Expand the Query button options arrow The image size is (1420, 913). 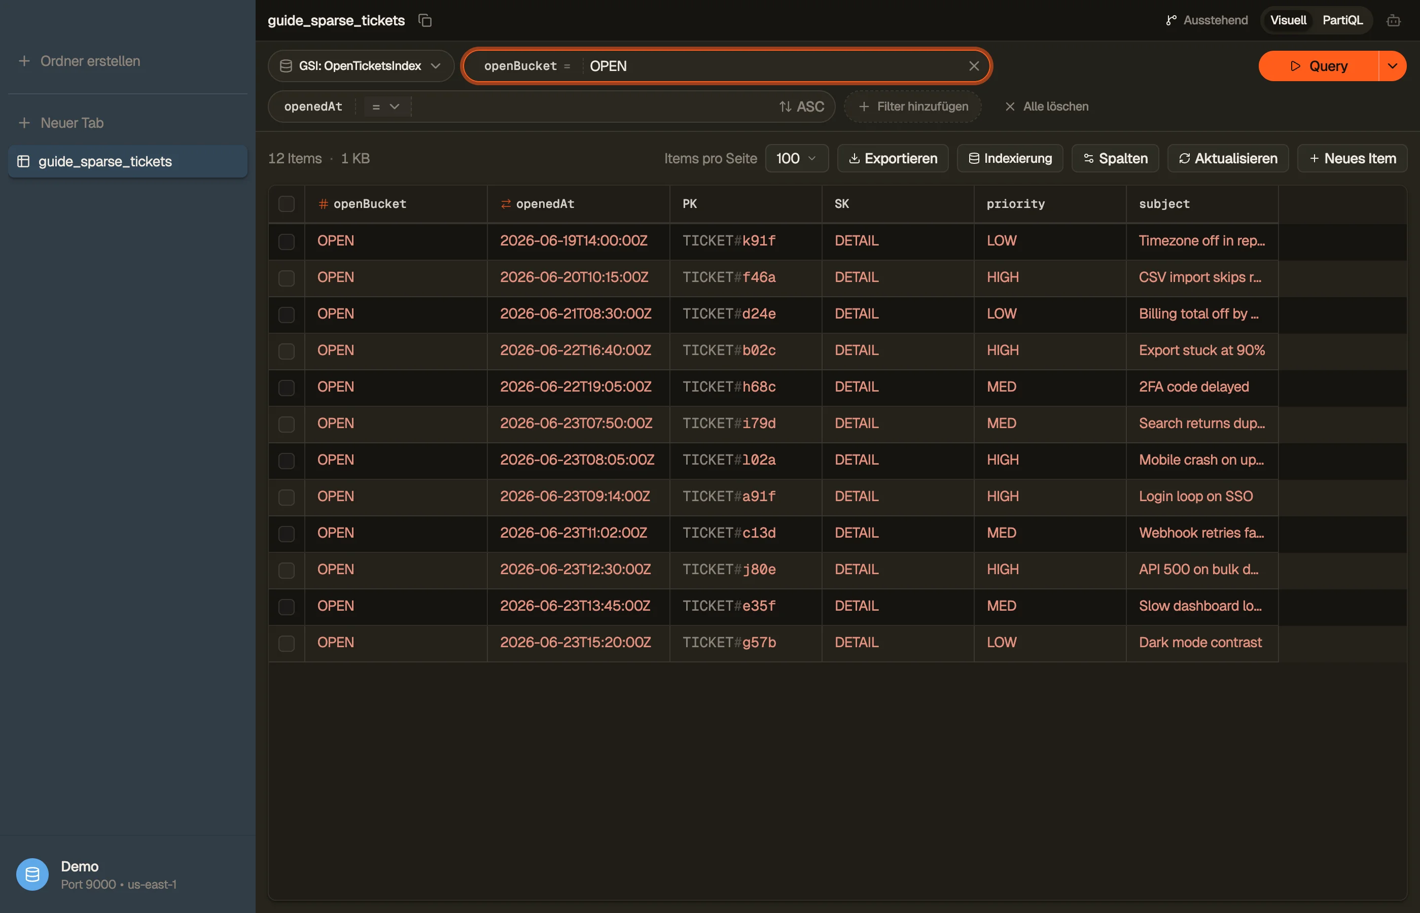[1392, 66]
